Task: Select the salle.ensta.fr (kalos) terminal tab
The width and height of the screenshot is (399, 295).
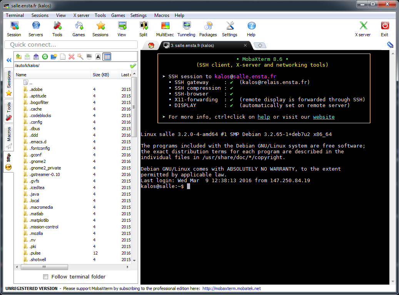Action: click(204, 45)
